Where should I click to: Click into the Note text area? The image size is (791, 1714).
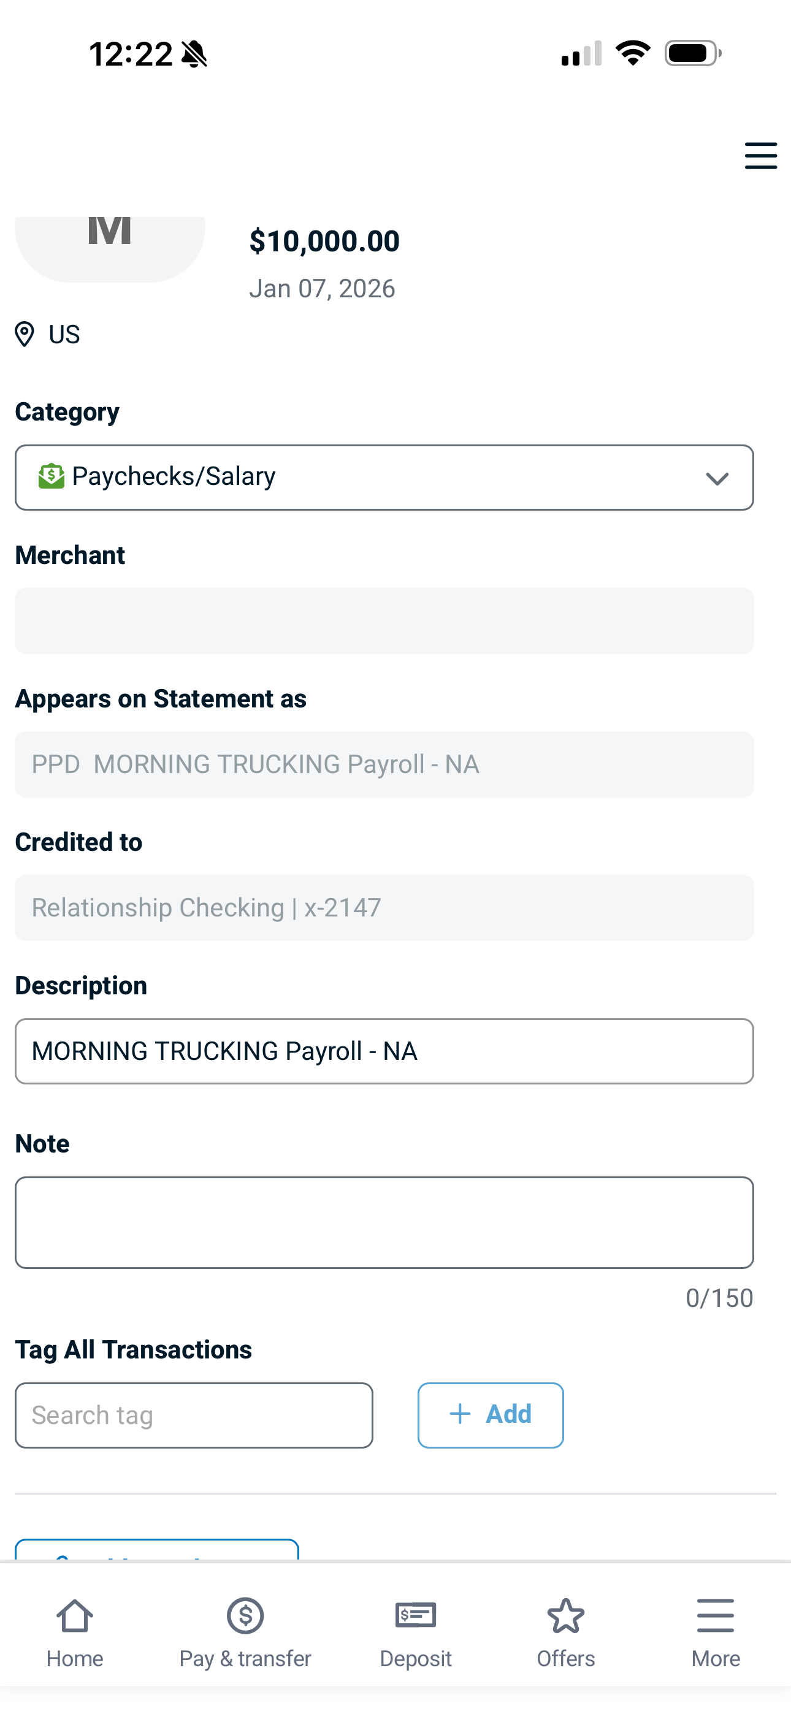(384, 1222)
